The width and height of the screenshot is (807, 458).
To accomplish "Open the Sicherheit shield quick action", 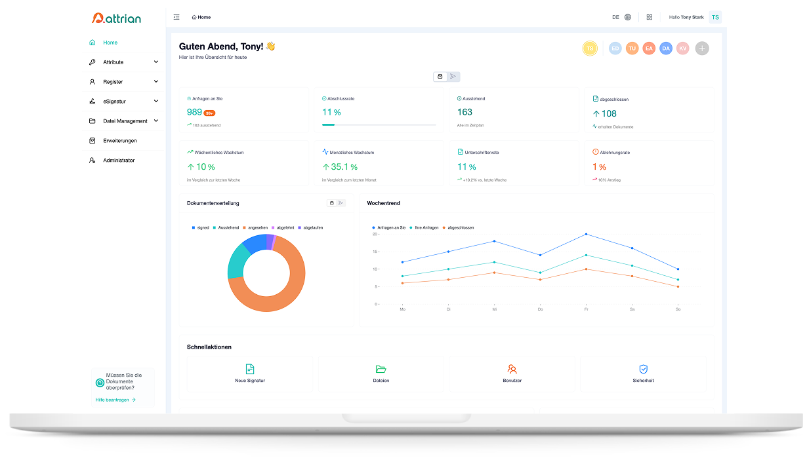I will [643, 373].
